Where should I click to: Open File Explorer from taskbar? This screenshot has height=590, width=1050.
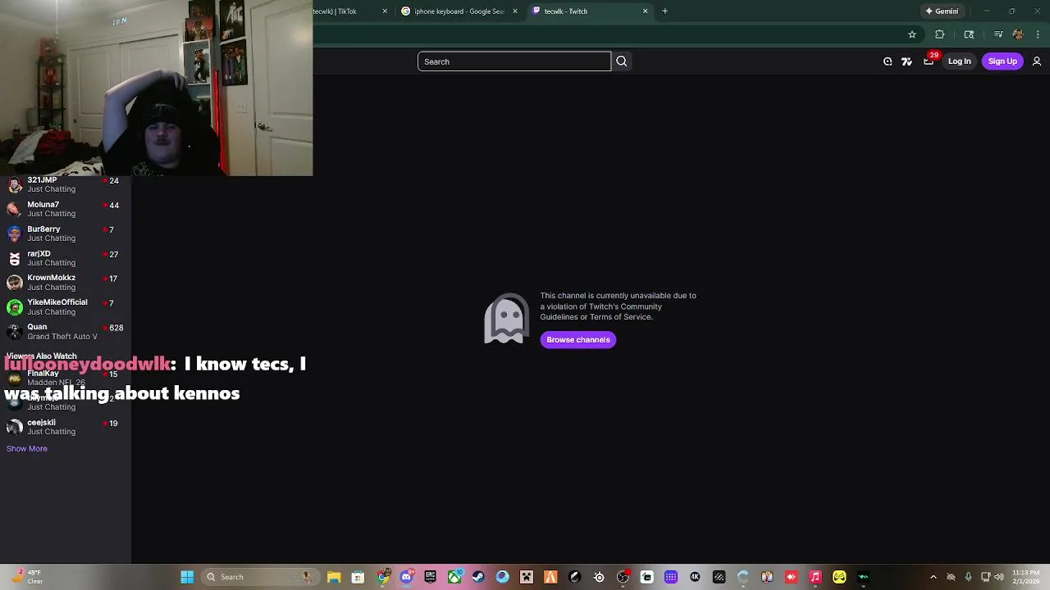point(334,577)
